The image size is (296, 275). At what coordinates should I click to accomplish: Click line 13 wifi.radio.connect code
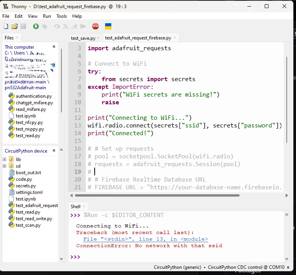(x=185, y=126)
